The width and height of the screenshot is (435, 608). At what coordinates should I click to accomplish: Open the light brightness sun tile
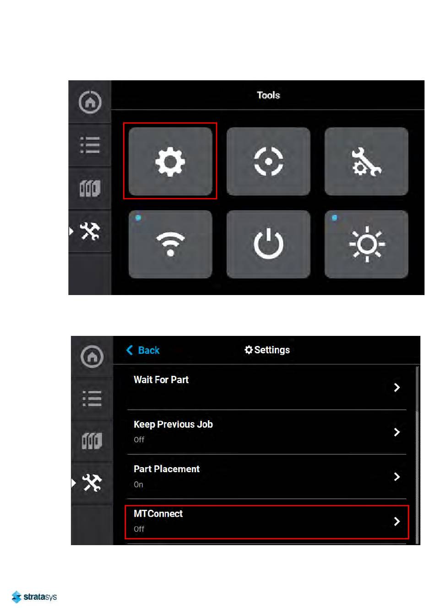point(366,244)
